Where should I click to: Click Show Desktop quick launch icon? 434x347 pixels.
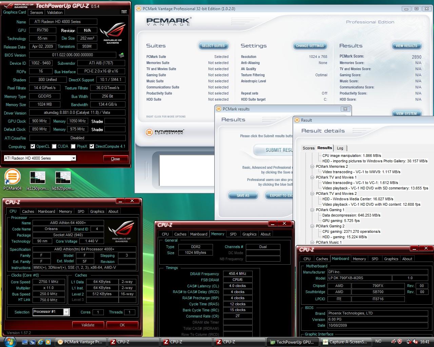click(25, 342)
